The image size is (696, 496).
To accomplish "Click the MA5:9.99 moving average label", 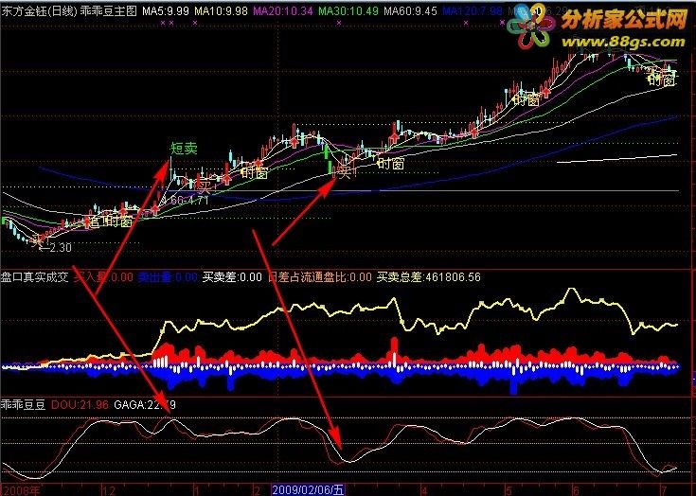I will point(166,11).
